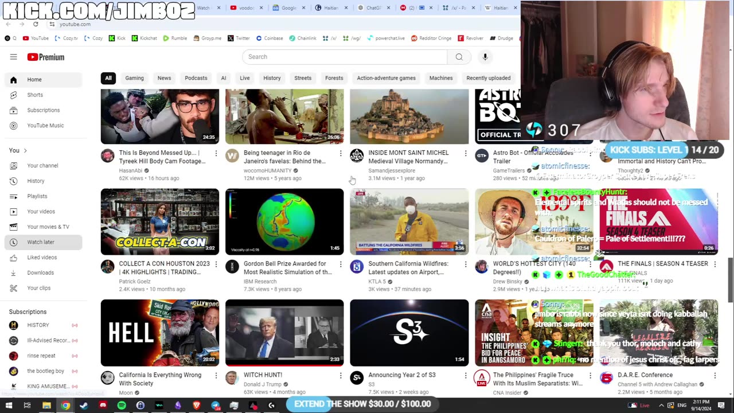Open rinse repeat subscription
Screen dimensions: 734x413
click(43, 356)
